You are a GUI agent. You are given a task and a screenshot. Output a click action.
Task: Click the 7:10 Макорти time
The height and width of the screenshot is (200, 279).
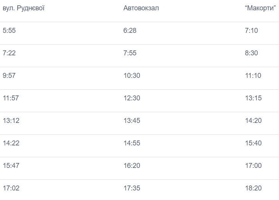(x=251, y=31)
